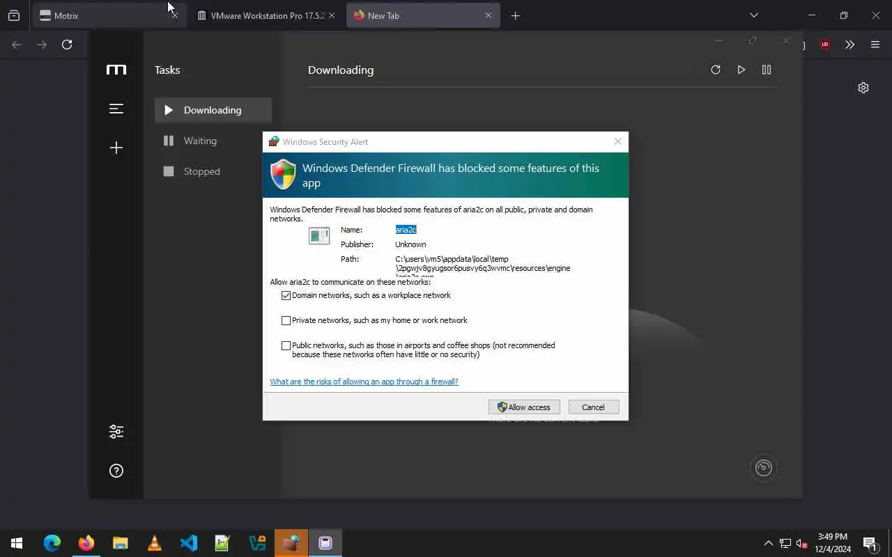This screenshot has height=557, width=892.
Task: Go forward in browser history
Action: pyautogui.click(x=42, y=45)
